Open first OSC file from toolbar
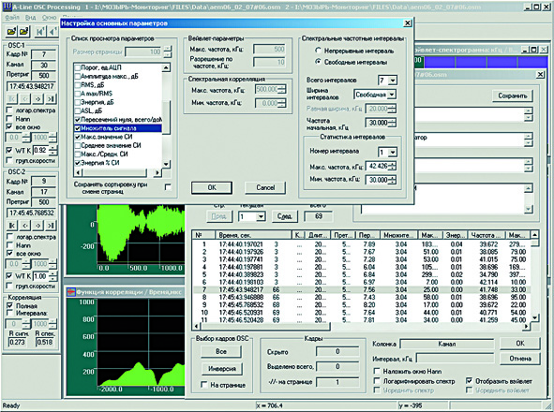 (11, 32)
